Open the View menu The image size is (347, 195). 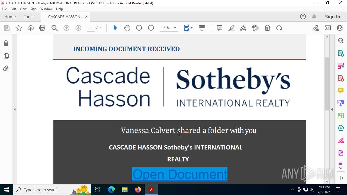coord(23,9)
